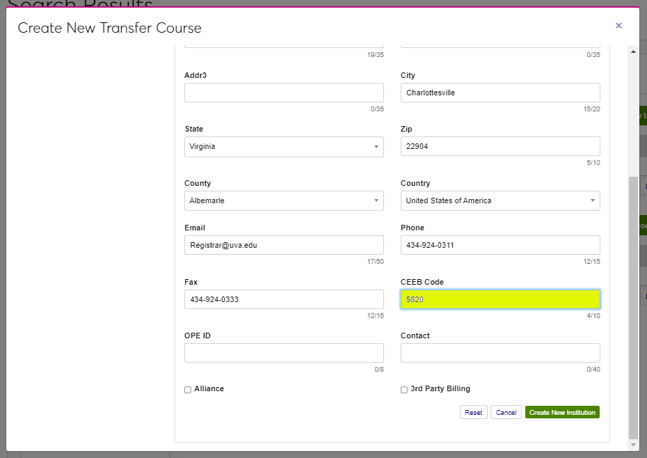Click the Fax field with 434-924-0333
Screen dimensions: 647x458
click(284, 299)
